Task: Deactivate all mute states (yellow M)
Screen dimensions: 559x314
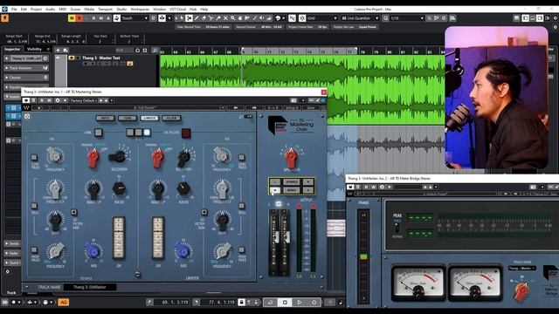Action: pos(72,18)
